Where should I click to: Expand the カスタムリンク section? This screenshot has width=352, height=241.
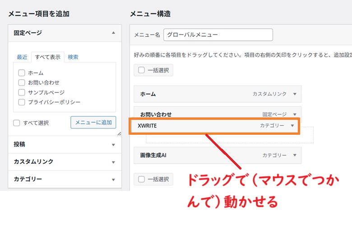(x=113, y=162)
